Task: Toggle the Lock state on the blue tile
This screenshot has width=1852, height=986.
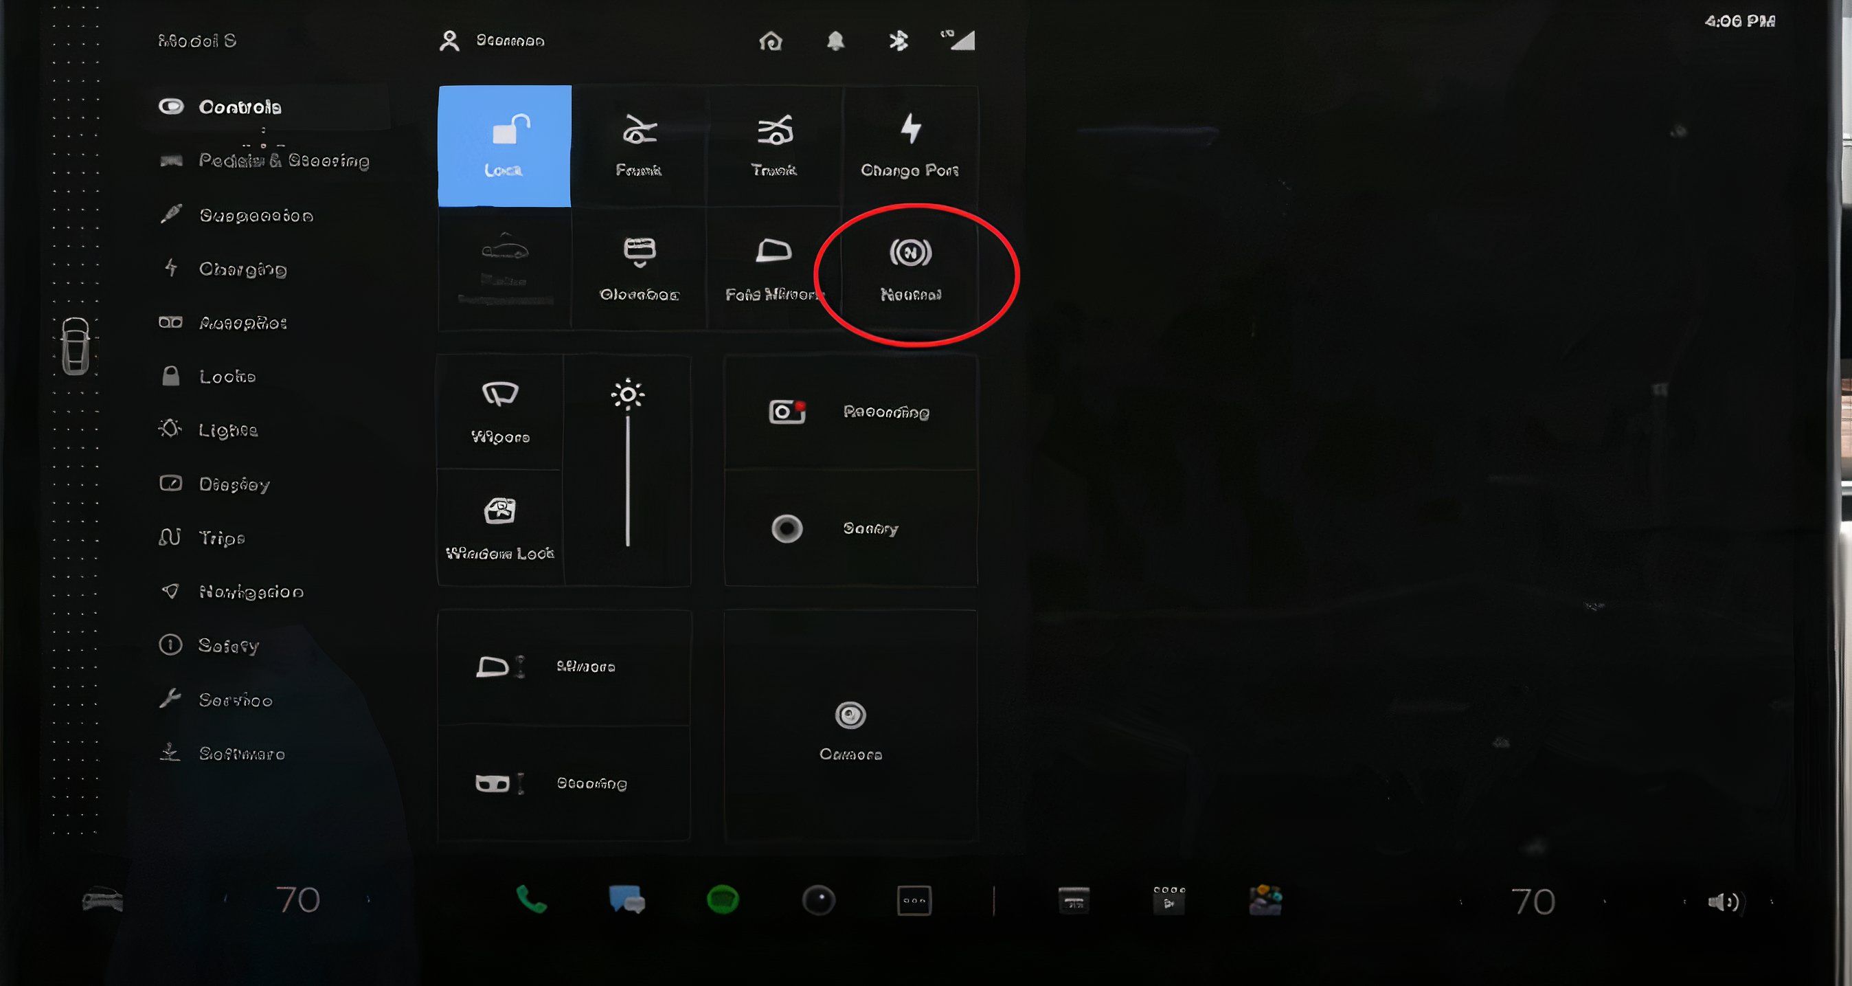Action: [x=504, y=144]
